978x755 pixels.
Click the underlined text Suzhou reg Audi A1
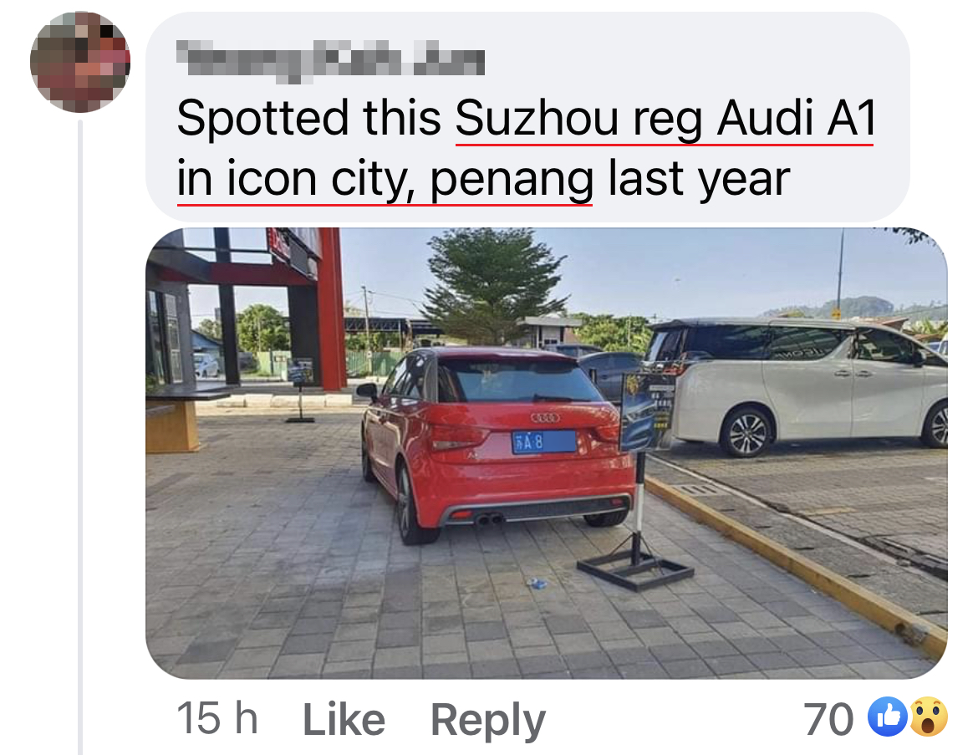(x=665, y=118)
